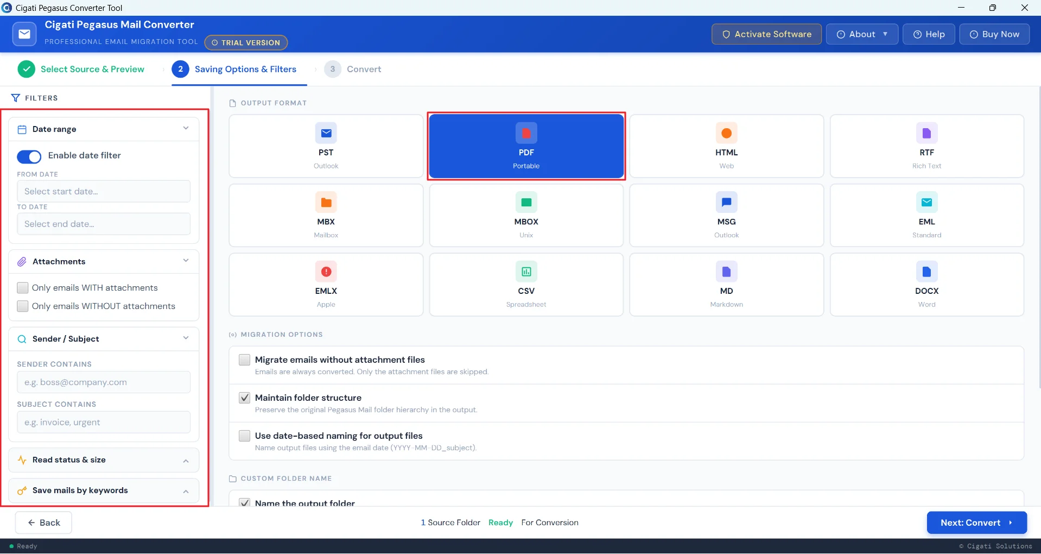Check Only emails WITHOUT attachments
The height and width of the screenshot is (554, 1041).
[23, 306]
